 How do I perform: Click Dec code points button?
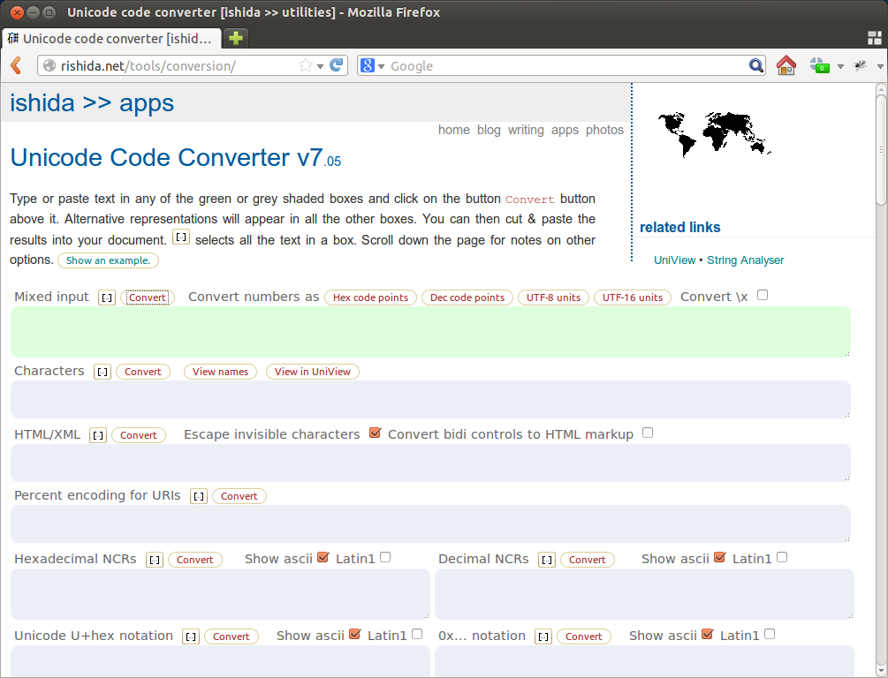pyautogui.click(x=467, y=298)
